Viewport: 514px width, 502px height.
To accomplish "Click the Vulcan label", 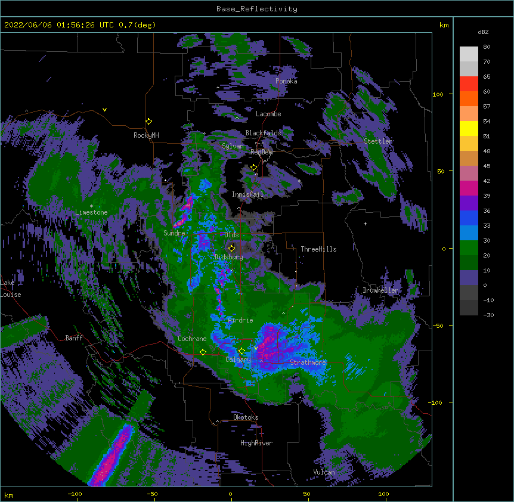I will tap(324, 472).
